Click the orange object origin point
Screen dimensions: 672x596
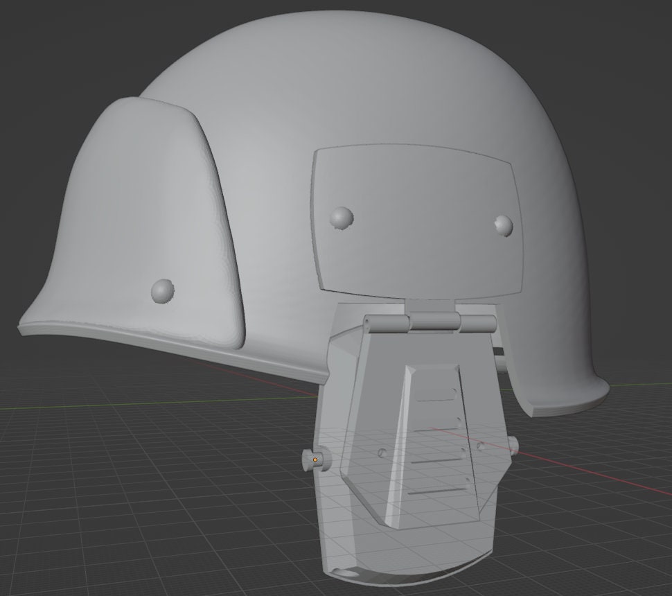[x=315, y=458]
